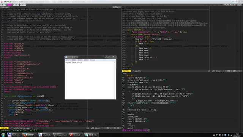Open the taskbar item with blue floppy-disk icon

[14, 135]
